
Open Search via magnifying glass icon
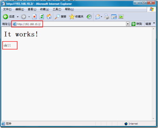[57, 17]
